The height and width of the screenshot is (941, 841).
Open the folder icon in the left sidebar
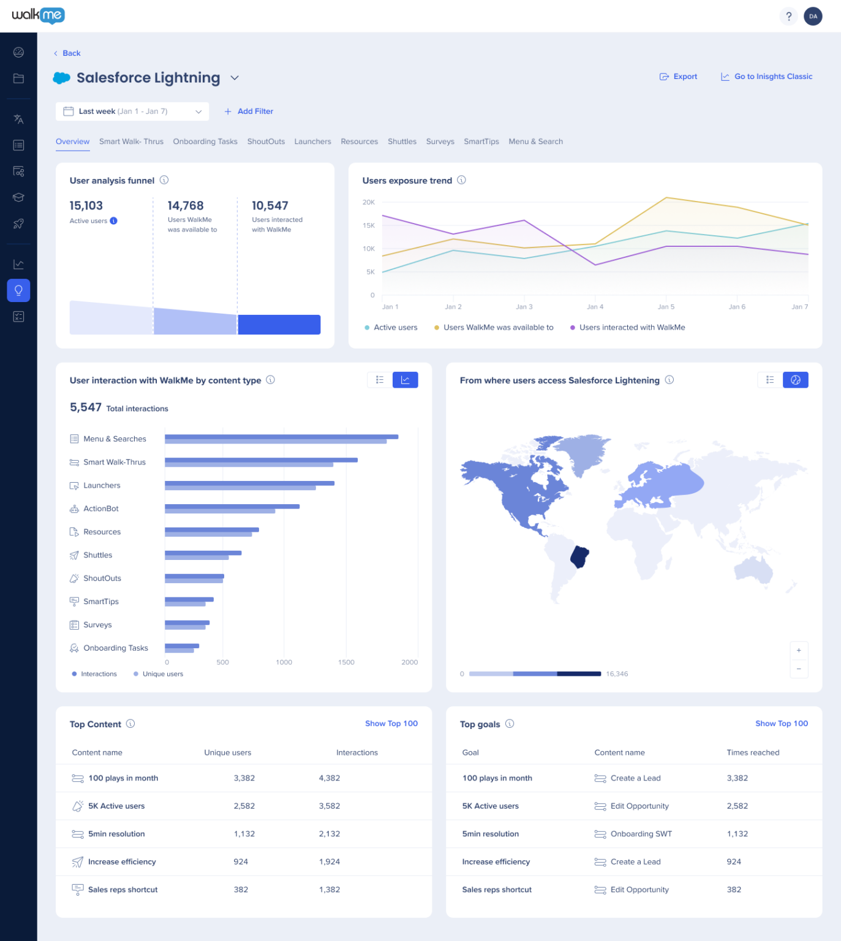click(18, 78)
